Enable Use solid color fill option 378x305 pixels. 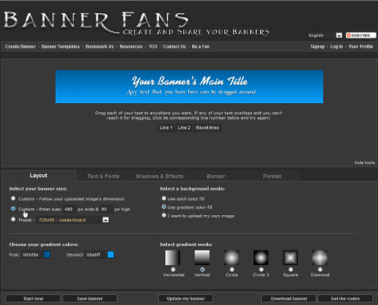(x=164, y=198)
